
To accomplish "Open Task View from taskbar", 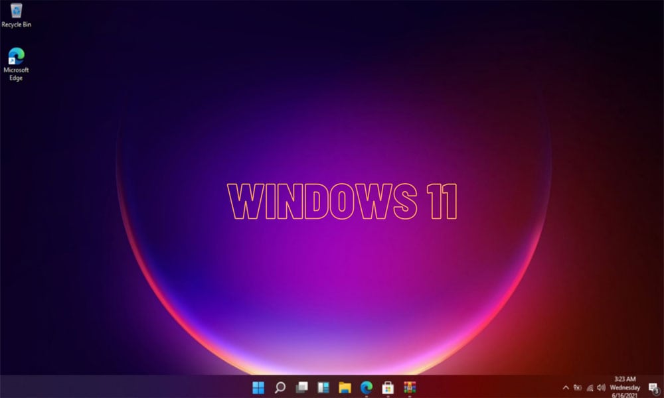I will pyautogui.click(x=301, y=387).
